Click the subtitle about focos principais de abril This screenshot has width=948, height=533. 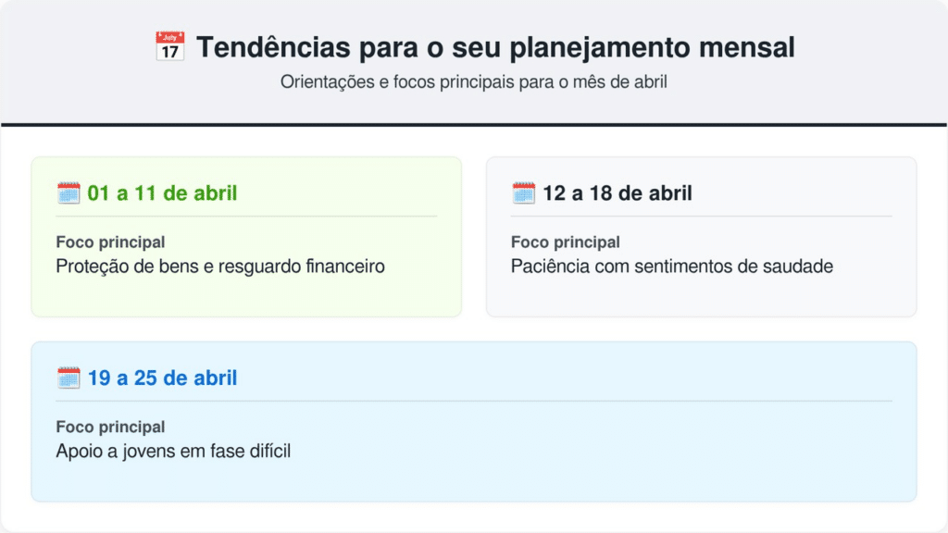pyautogui.click(x=474, y=81)
